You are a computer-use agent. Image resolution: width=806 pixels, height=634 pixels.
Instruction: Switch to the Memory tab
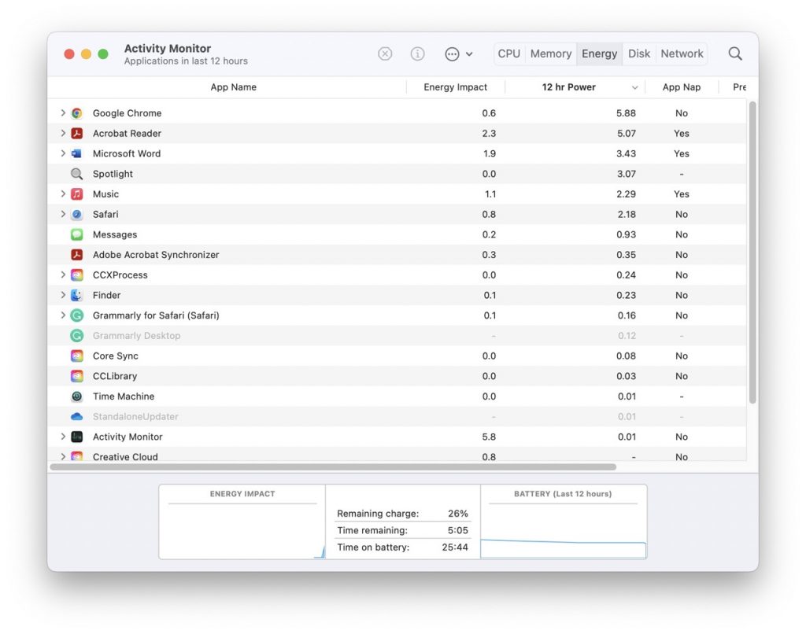550,53
